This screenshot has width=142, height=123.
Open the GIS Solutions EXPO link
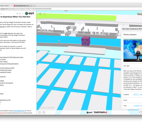pos(7,68)
